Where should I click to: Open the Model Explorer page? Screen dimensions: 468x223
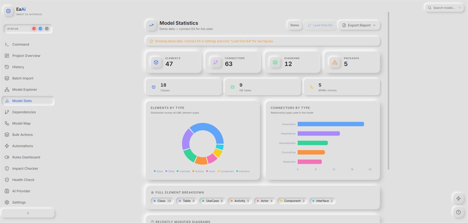click(x=28, y=90)
